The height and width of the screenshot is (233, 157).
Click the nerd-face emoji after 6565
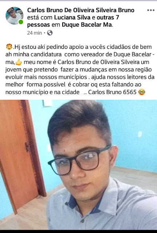click(x=141, y=92)
